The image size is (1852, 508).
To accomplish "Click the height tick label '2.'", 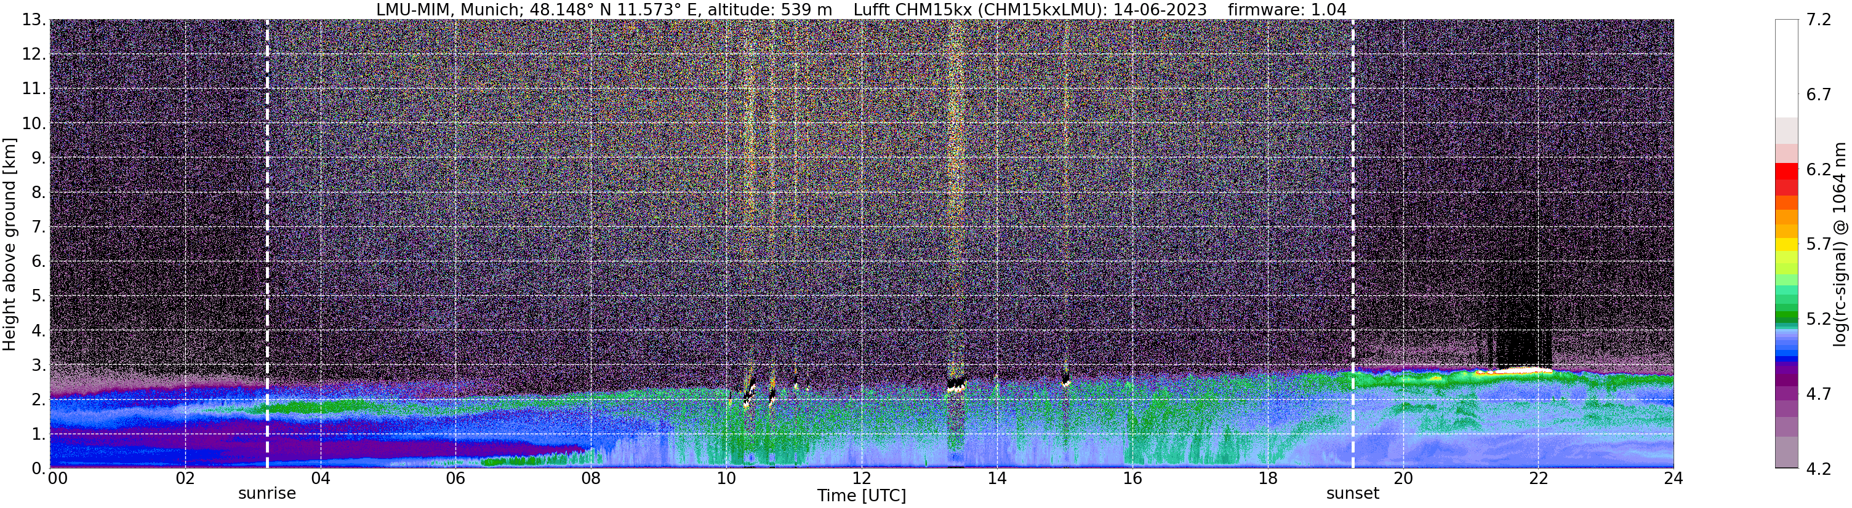I will point(39,400).
